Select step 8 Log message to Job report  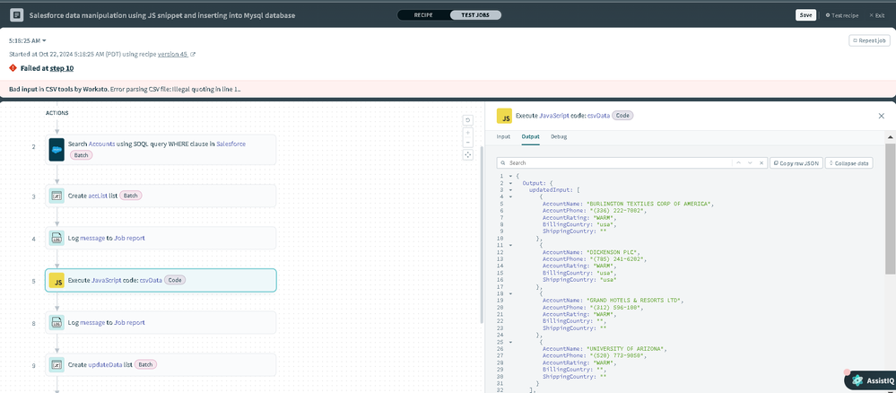click(161, 323)
